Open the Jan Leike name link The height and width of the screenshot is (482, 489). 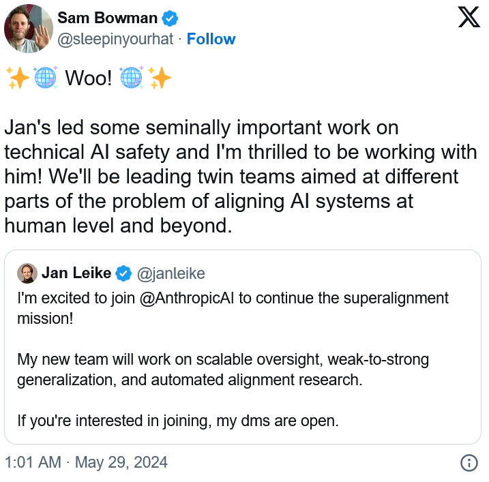point(76,273)
